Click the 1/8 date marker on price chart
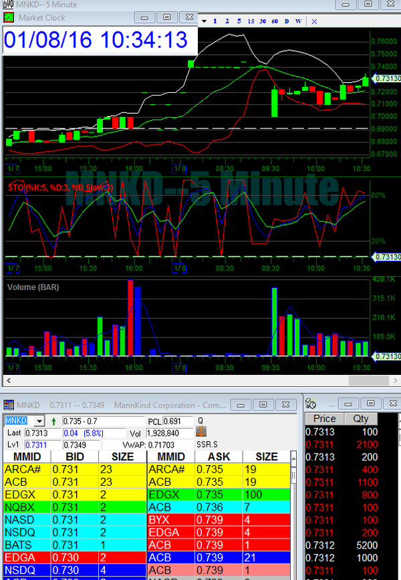Viewport: 401px width, 580px height. coord(179,160)
